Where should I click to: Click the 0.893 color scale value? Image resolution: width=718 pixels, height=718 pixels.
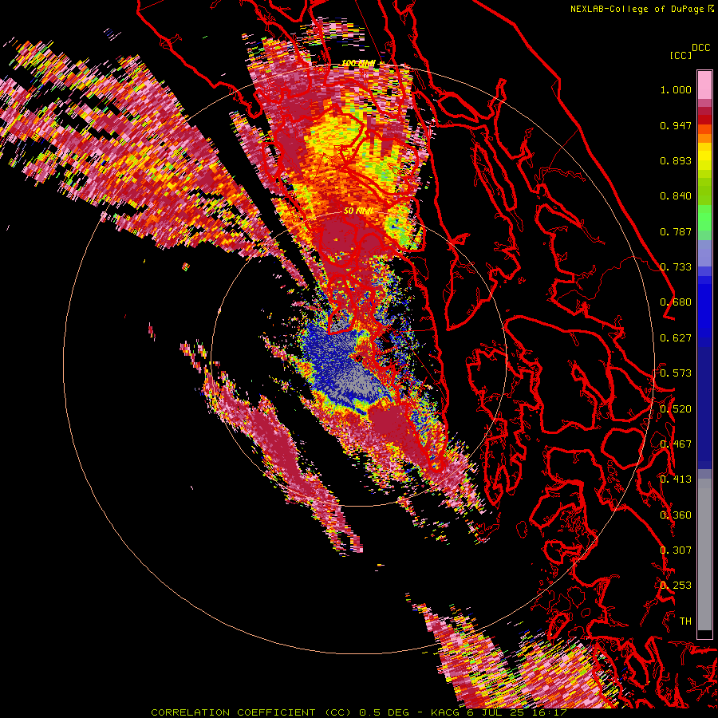click(x=676, y=160)
